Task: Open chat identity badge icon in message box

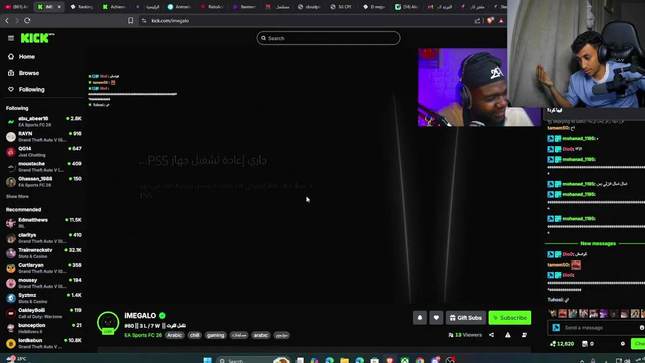Action: 556,328
